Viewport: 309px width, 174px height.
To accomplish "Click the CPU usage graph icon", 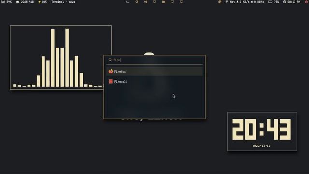I will coord(3,2).
